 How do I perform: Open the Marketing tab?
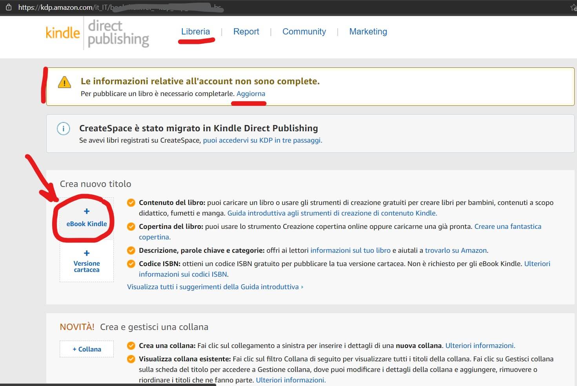pos(368,32)
